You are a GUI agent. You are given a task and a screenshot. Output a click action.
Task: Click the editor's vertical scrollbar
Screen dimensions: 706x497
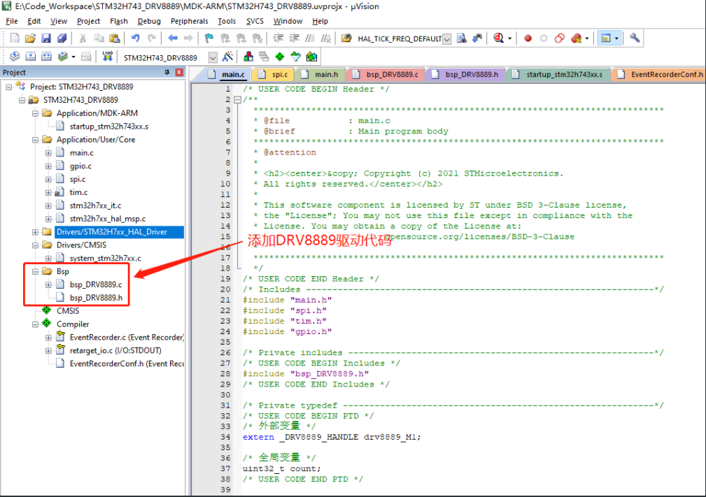(x=703, y=280)
